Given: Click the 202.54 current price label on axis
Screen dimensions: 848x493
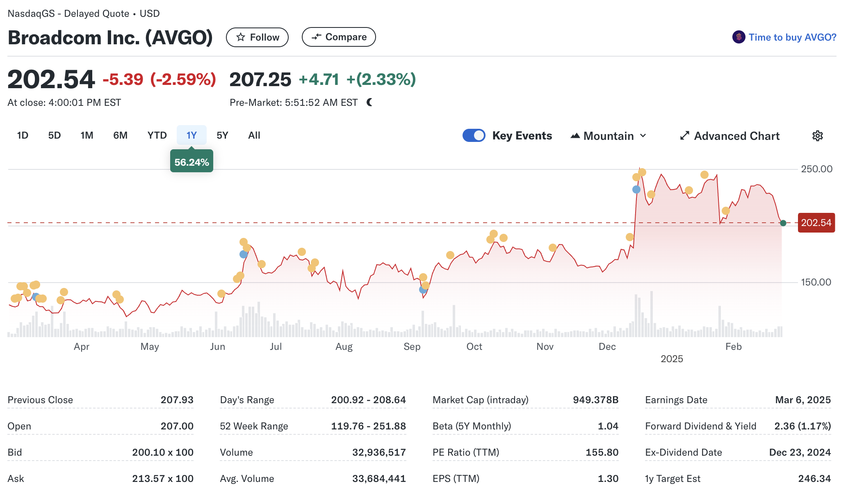Looking at the screenshot, I should pyautogui.click(x=816, y=223).
